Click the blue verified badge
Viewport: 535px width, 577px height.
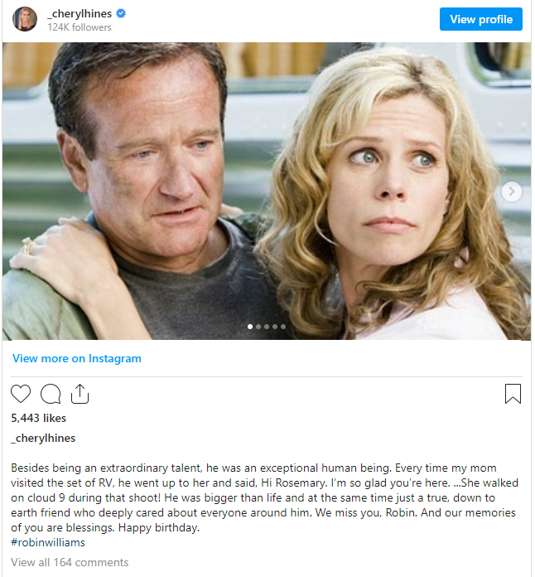tap(121, 13)
